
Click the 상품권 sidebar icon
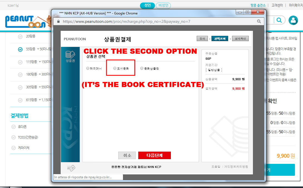pos(70,56)
